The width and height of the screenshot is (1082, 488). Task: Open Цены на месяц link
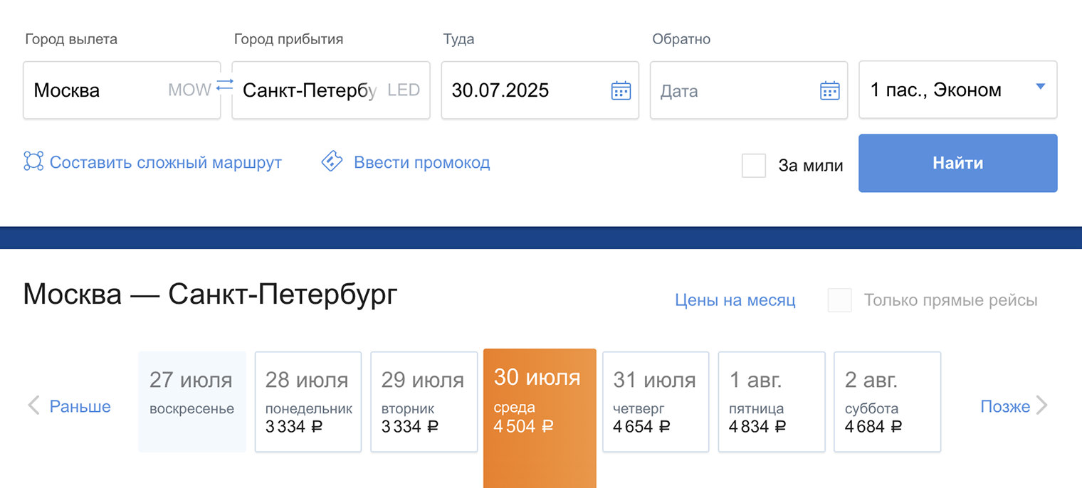(x=735, y=300)
